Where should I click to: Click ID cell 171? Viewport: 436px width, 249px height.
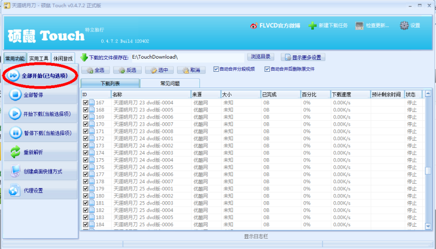tap(100, 132)
